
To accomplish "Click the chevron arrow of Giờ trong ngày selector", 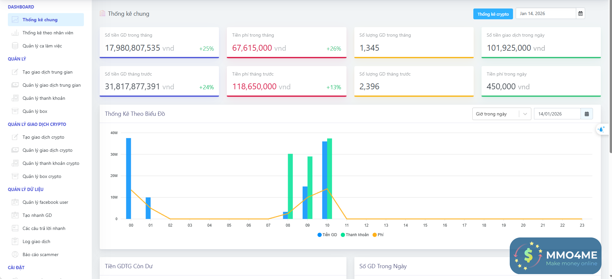I will tap(525, 114).
